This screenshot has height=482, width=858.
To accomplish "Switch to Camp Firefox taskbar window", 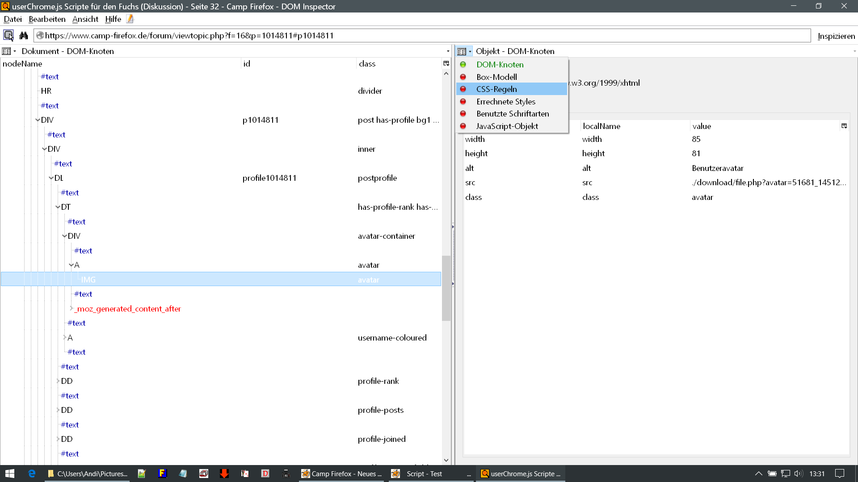I will click(342, 474).
